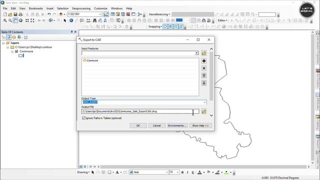Toggle Underline text formatting
320x180 pixels.
(193, 172)
